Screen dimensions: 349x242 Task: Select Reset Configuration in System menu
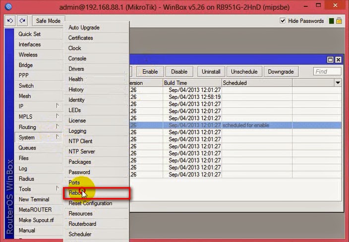coord(96,203)
